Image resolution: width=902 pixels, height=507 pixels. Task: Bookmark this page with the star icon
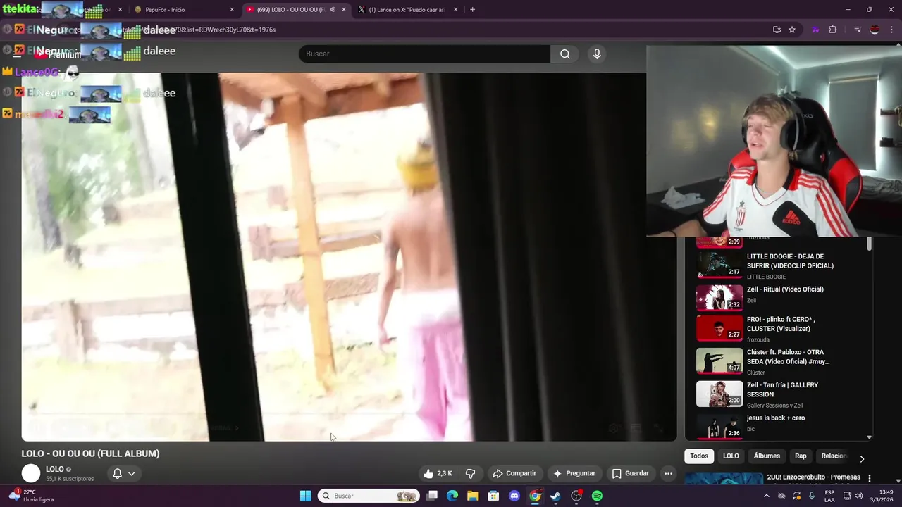pyautogui.click(x=792, y=30)
